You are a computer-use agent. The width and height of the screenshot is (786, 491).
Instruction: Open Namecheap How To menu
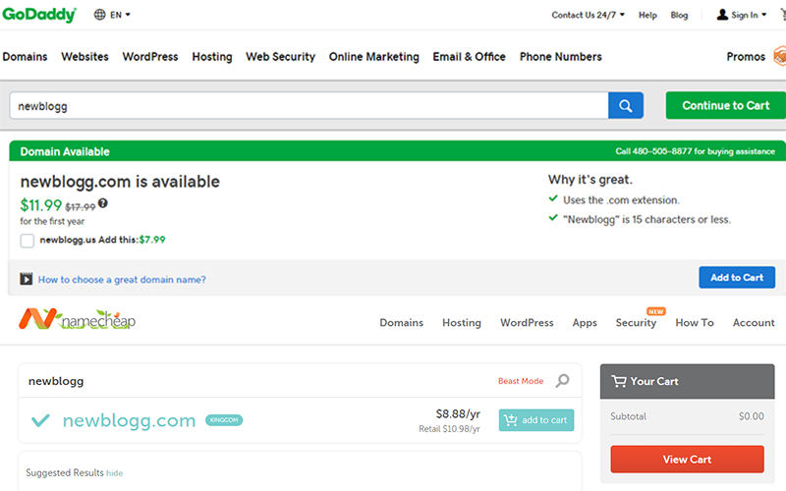click(x=695, y=323)
